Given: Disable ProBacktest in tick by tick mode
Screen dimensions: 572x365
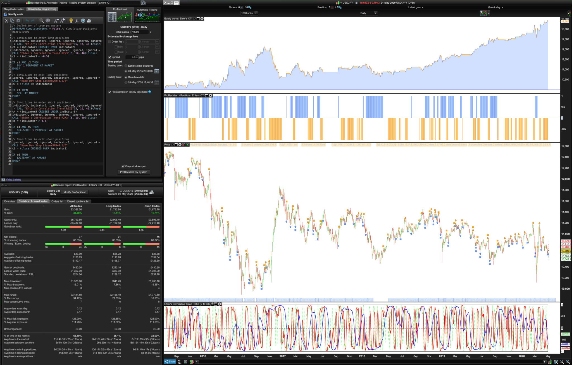Looking at the screenshot, I should [x=110, y=92].
